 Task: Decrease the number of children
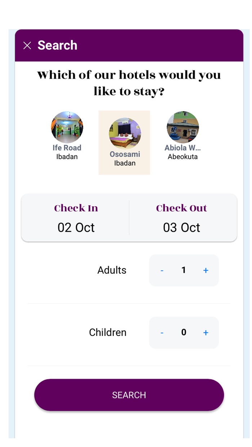162,333
